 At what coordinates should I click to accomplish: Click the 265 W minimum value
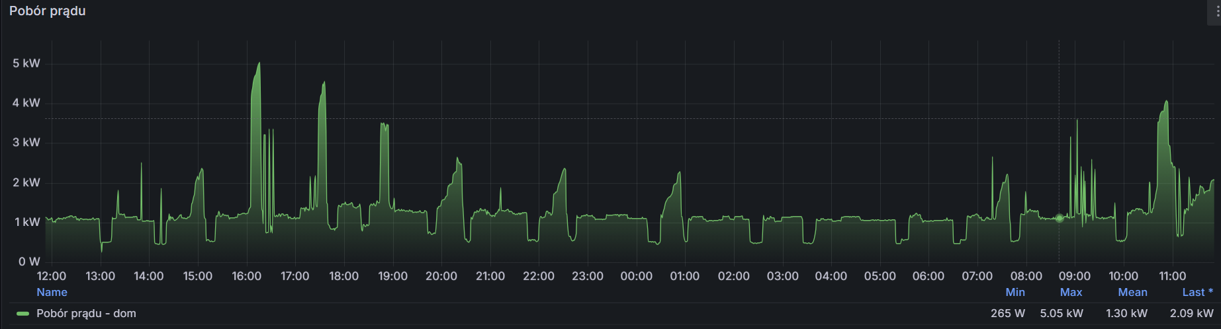pos(1007,313)
